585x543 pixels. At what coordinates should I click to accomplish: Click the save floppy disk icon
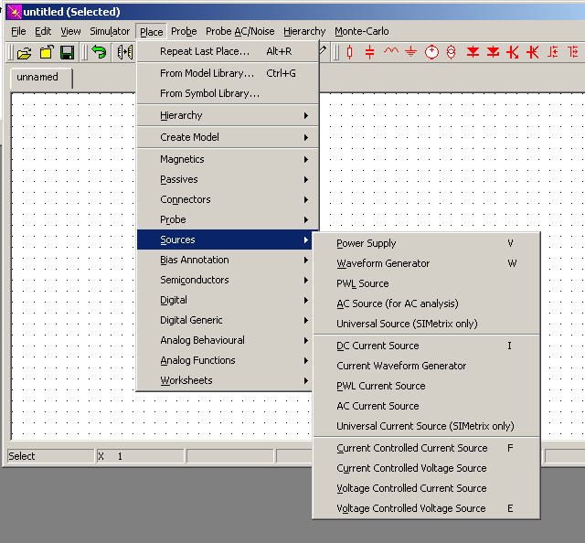coord(67,53)
